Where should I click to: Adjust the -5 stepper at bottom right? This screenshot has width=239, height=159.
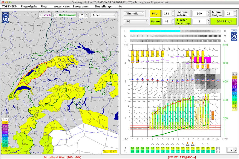[x=235, y=150]
